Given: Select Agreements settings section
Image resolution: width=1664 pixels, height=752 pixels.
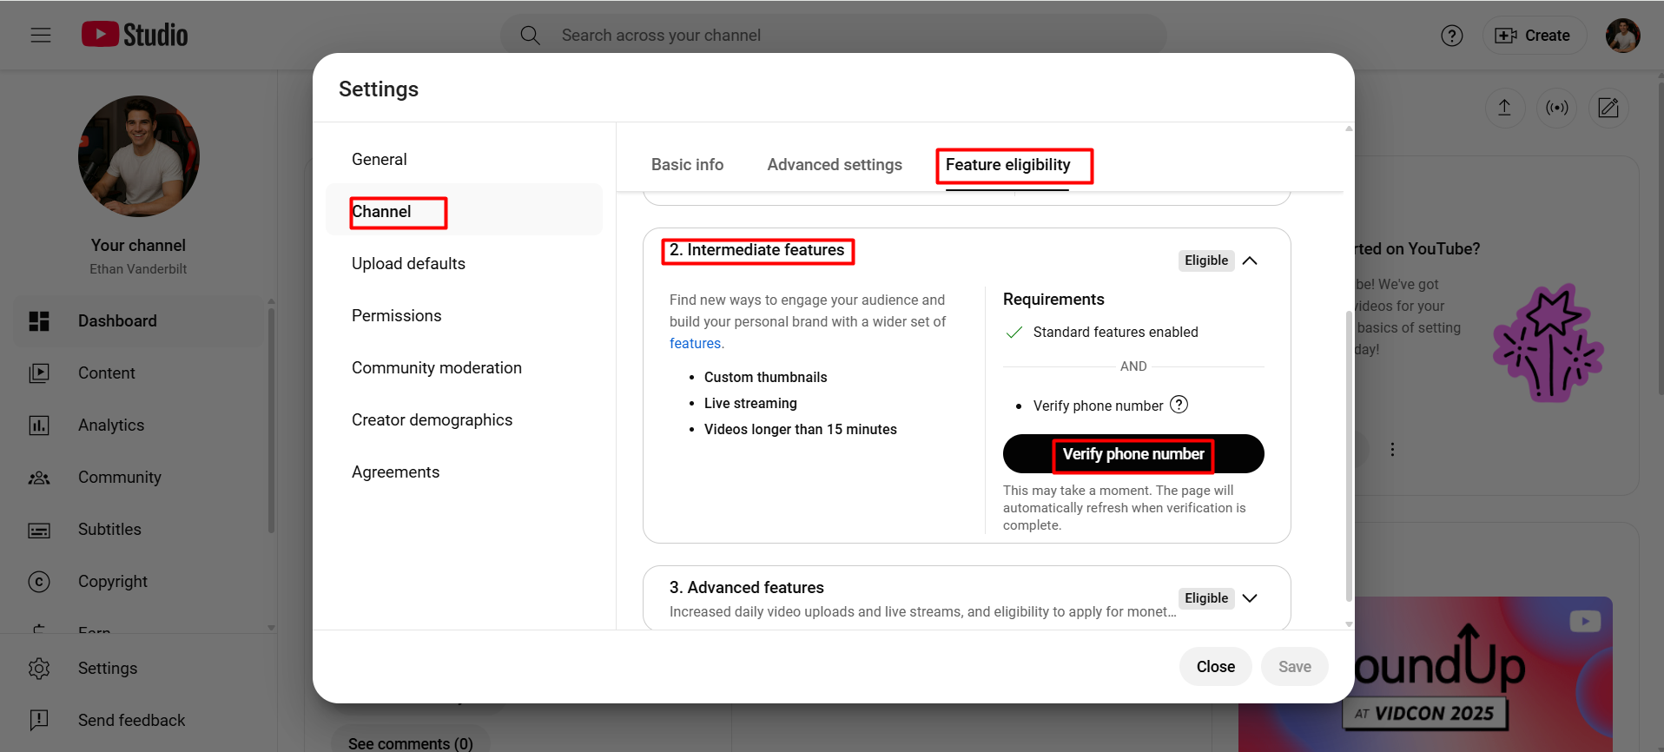Looking at the screenshot, I should pyautogui.click(x=464, y=472).
